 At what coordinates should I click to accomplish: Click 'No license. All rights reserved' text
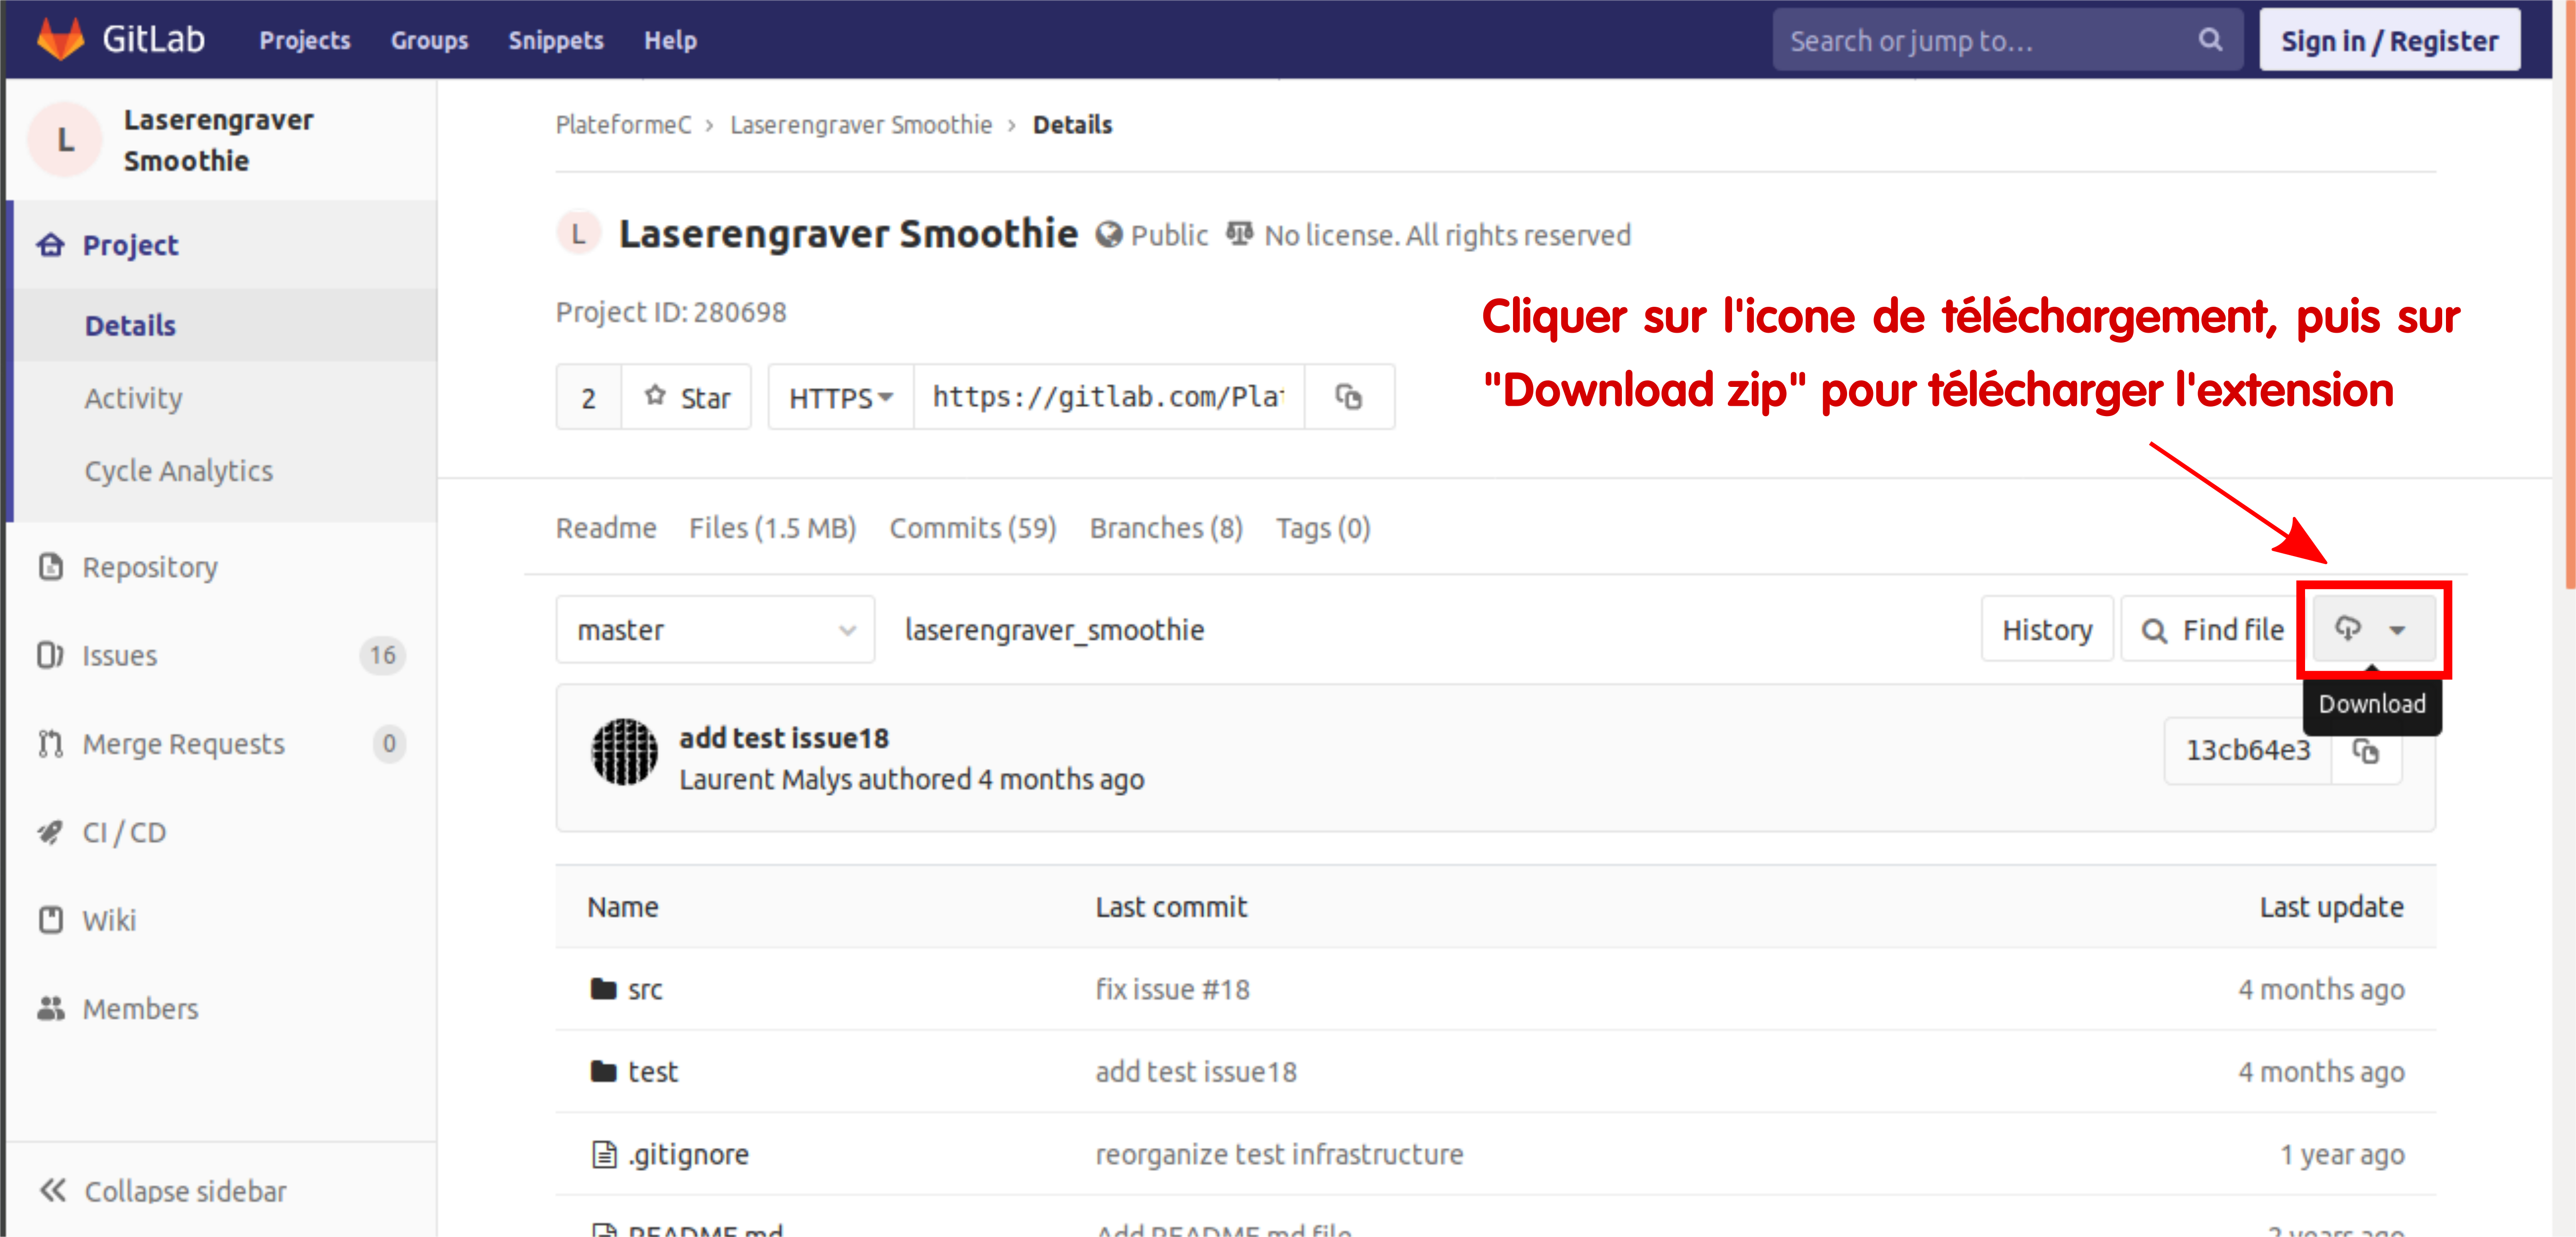point(1447,235)
